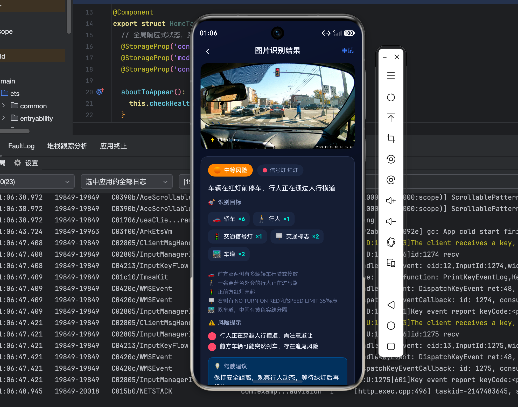Viewport: 518px width, 407px height.
Task: Click the C01c10/ImsaKit log entry
Action: coord(140,277)
